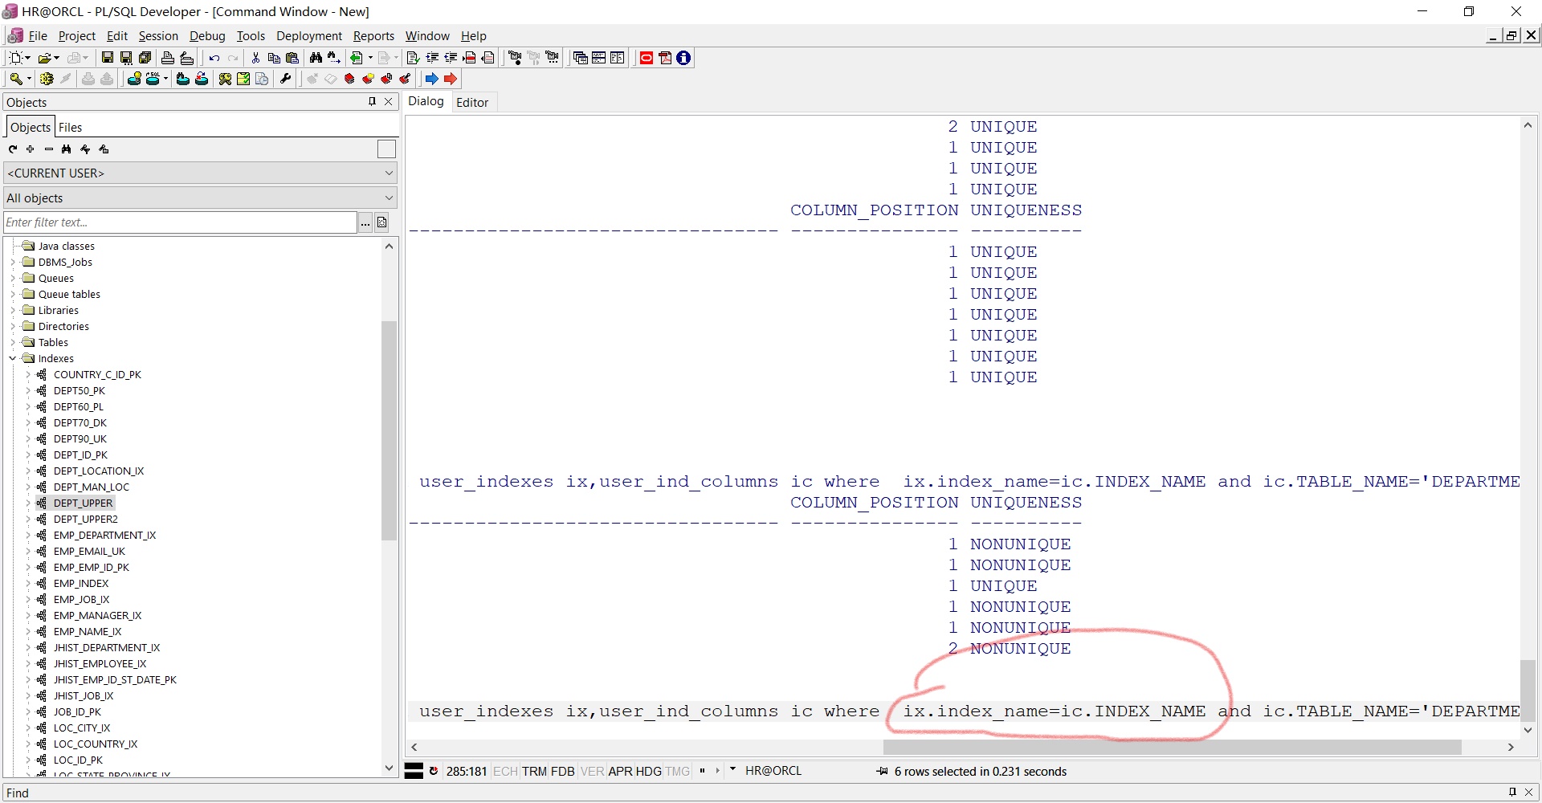The width and height of the screenshot is (1542, 803).
Task: Expand the EMP_EMAIL_UK index node
Action: pyautogui.click(x=28, y=552)
